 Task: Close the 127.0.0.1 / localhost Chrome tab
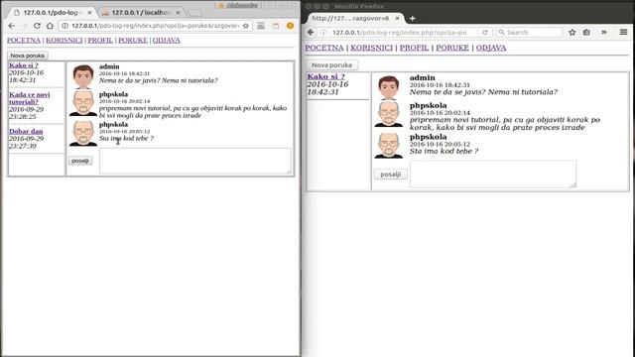(178, 13)
